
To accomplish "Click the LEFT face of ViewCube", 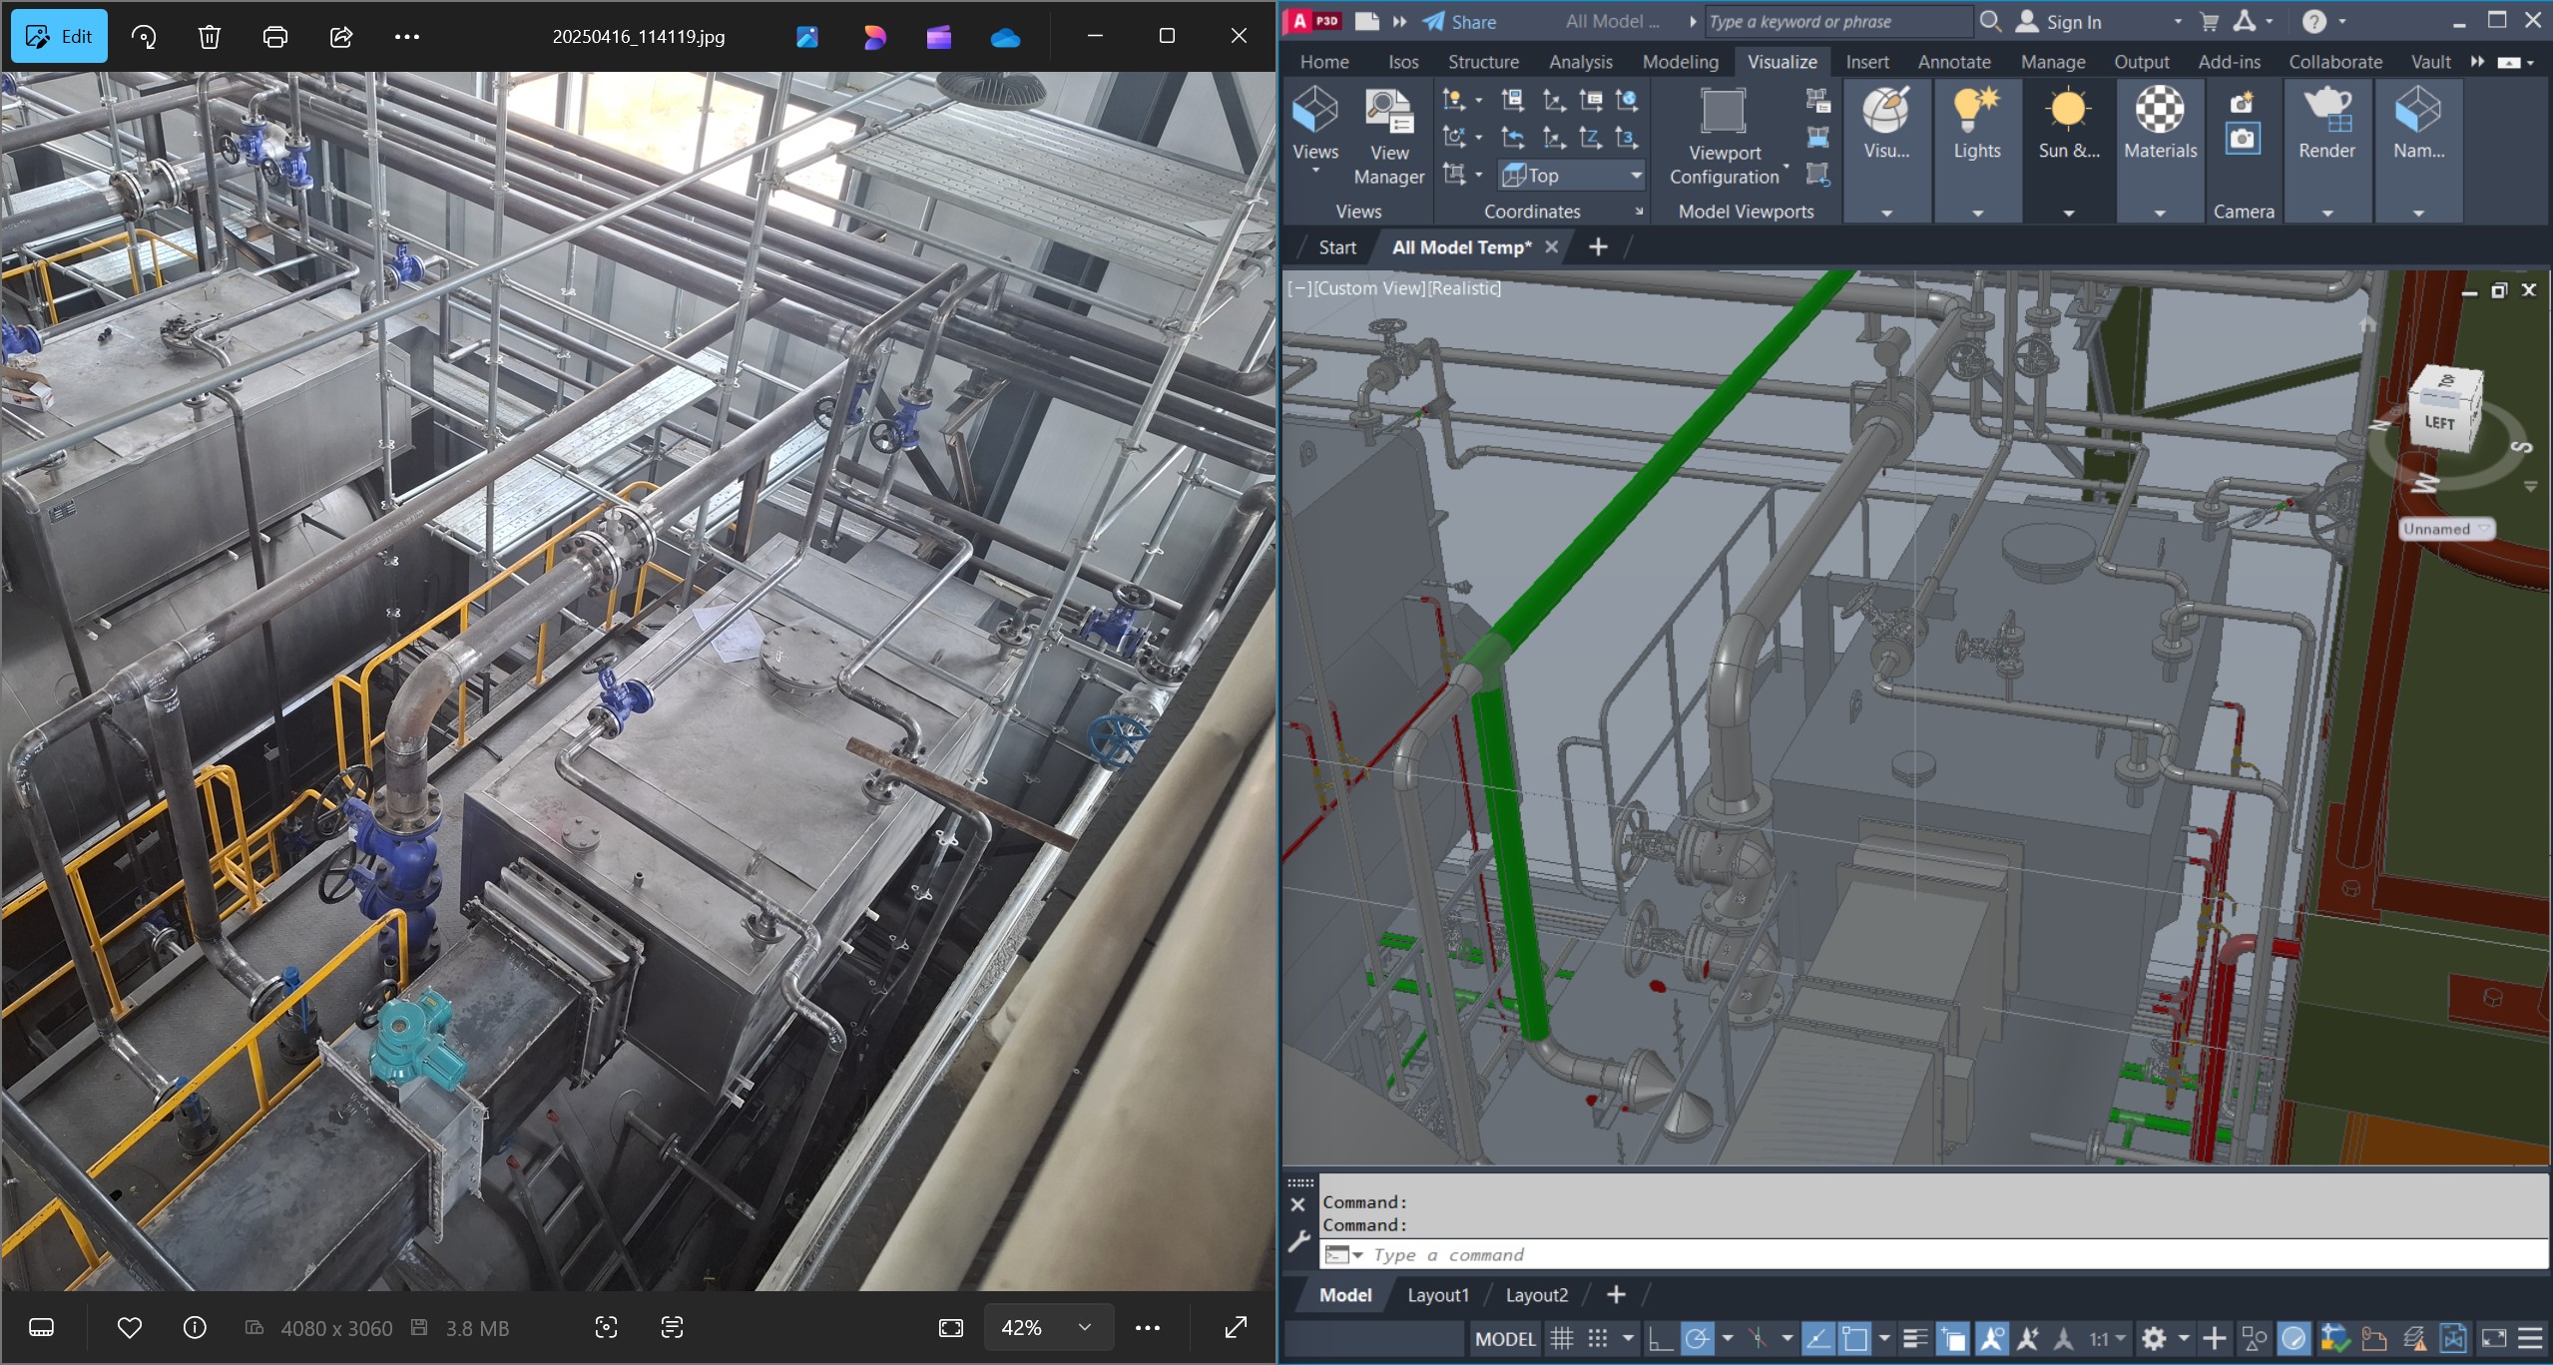I will 2440,422.
